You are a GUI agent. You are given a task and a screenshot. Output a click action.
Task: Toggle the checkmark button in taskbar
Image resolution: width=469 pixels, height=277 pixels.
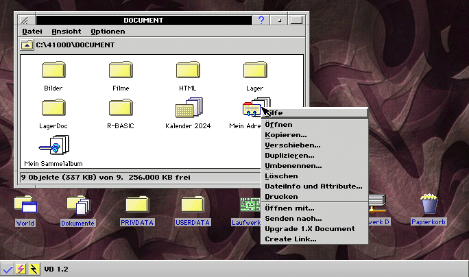click(8, 269)
